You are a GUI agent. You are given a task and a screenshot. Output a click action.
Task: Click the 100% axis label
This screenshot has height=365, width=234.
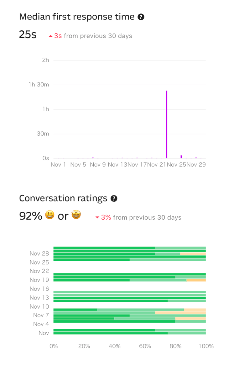(x=206, y=346)
